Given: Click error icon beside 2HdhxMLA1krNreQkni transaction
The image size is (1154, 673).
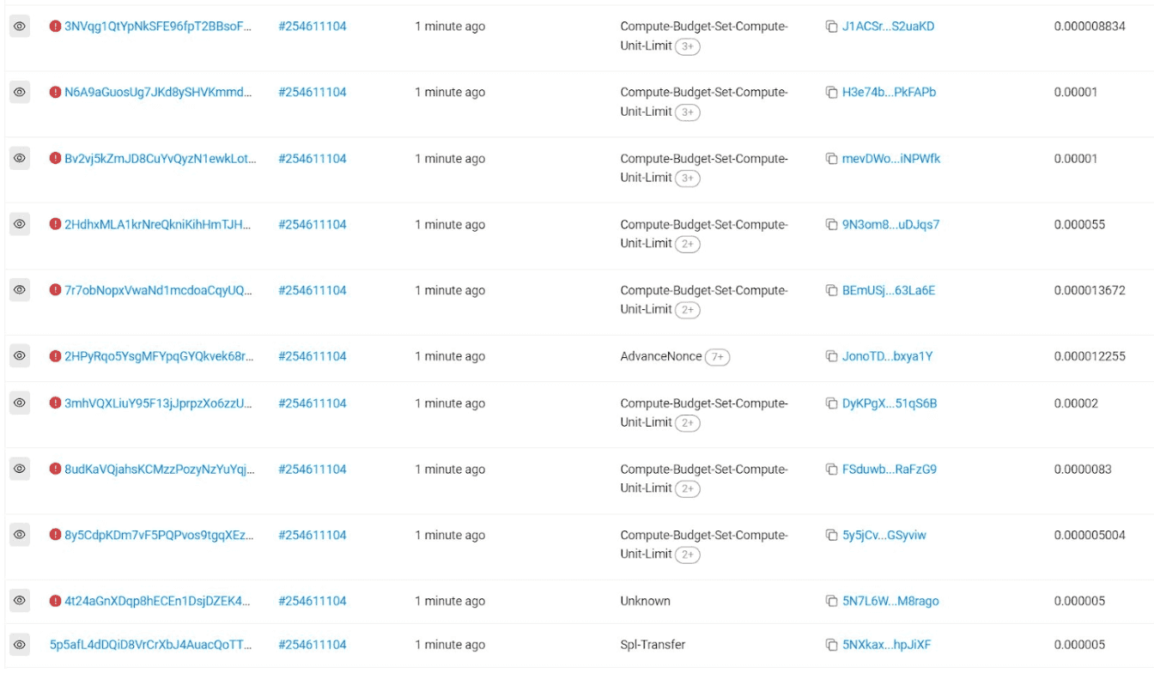Looking at the screenshot, I should tap(55, 224).
